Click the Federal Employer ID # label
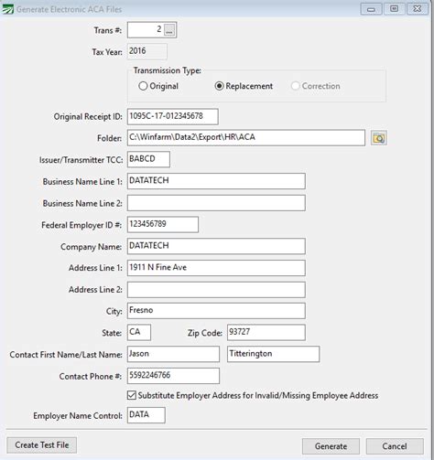434x460 pixels. point(81,225)
